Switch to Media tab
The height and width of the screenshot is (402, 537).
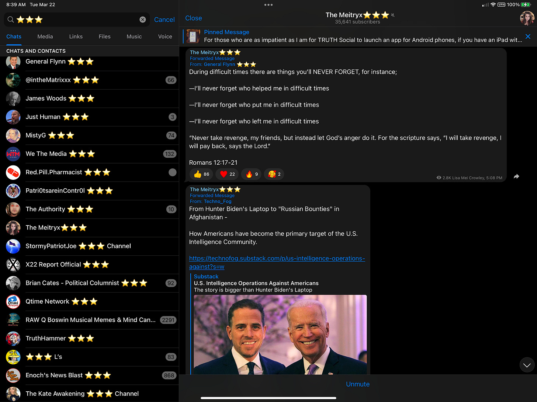click(45, 36)
